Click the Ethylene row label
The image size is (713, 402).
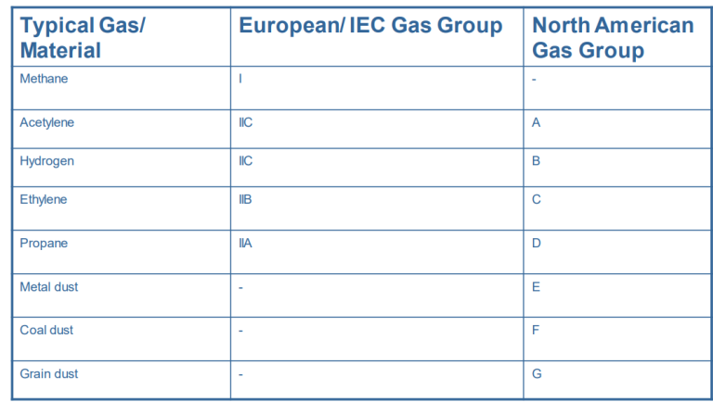(44, 200)
